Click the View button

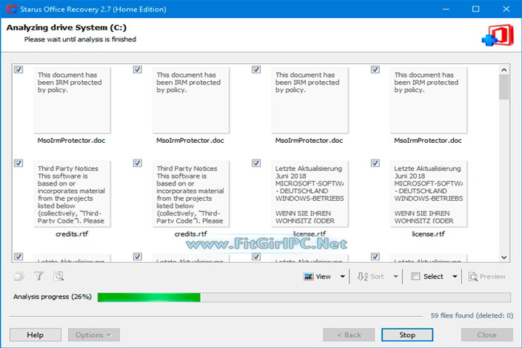coord(318,276)
